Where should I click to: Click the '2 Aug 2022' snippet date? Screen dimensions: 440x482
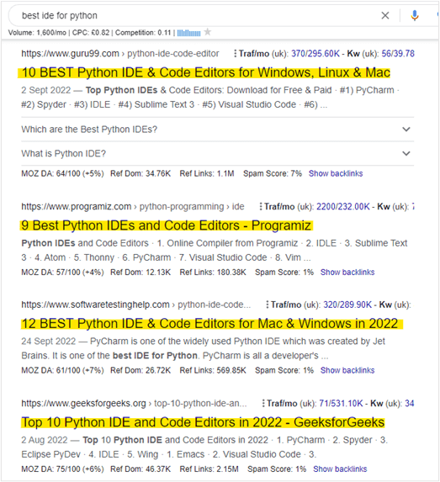tap(45, 440)
